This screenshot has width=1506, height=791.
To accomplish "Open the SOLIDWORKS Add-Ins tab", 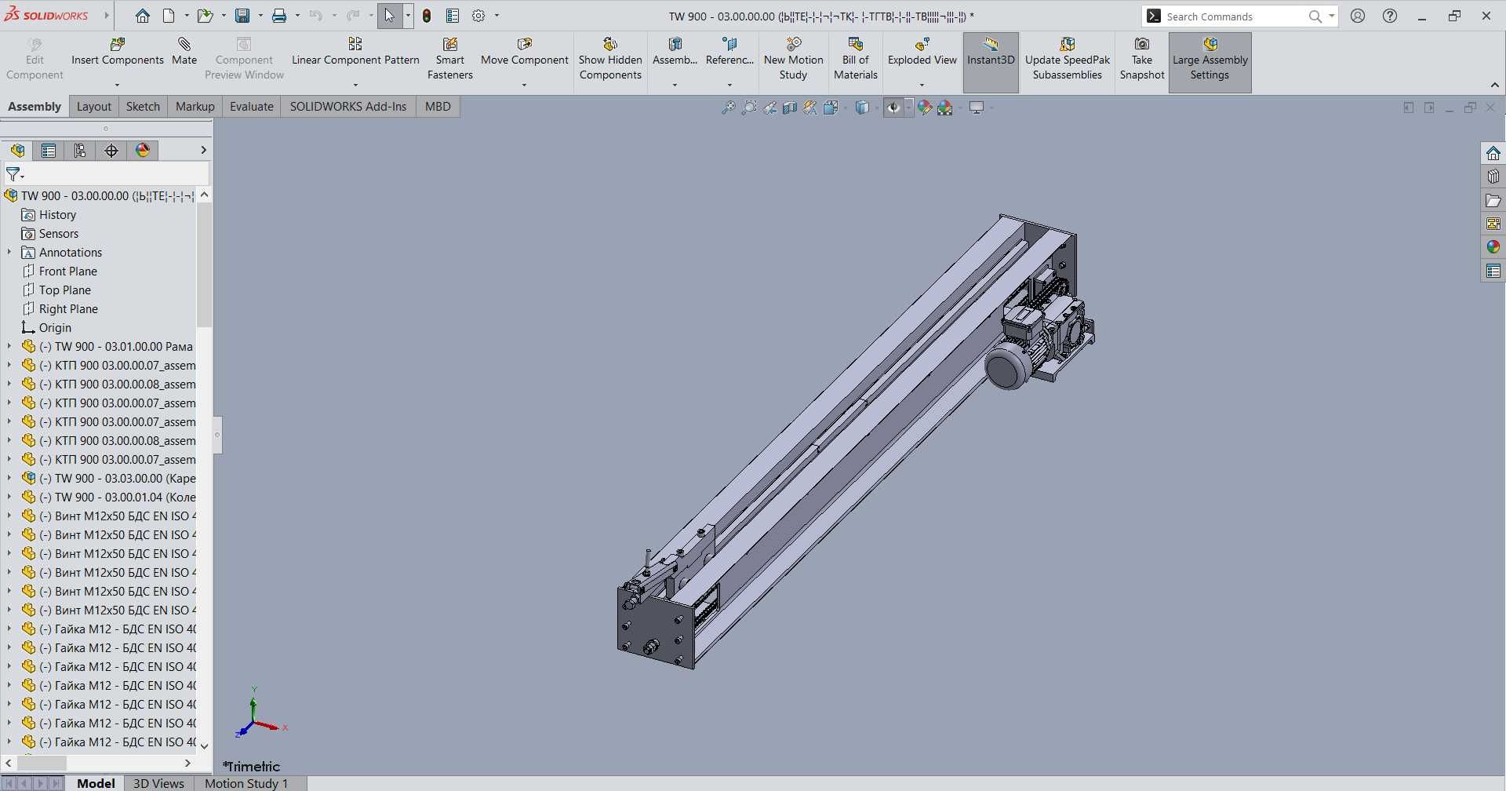I will click(x=348, y=107).
